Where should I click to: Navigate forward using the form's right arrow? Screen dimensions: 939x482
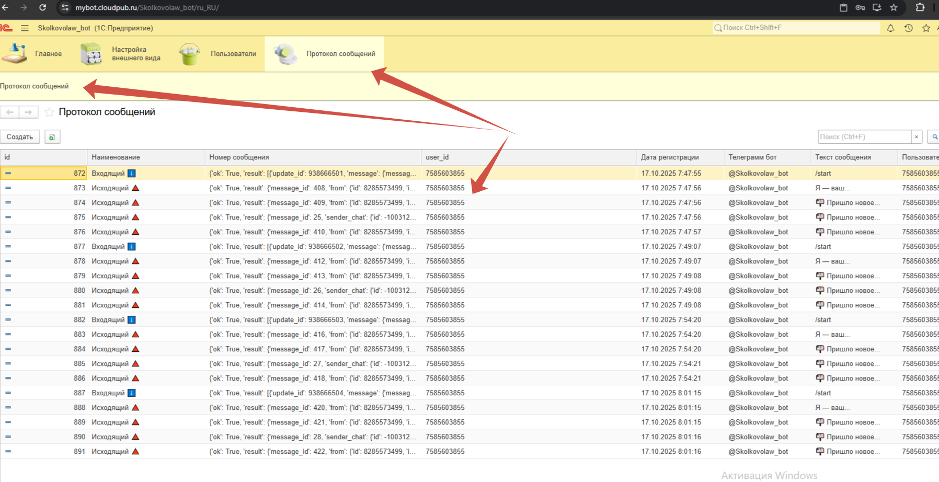28,112
